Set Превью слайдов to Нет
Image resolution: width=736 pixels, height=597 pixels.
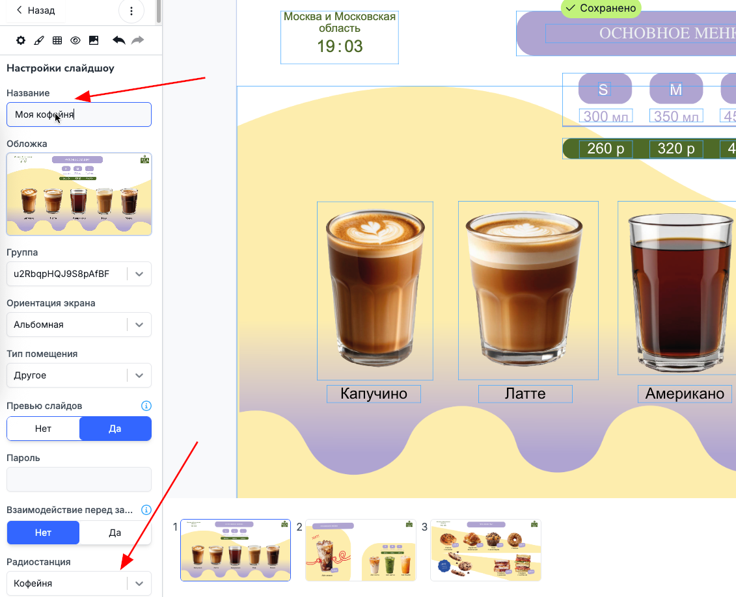tap(43, 429)
